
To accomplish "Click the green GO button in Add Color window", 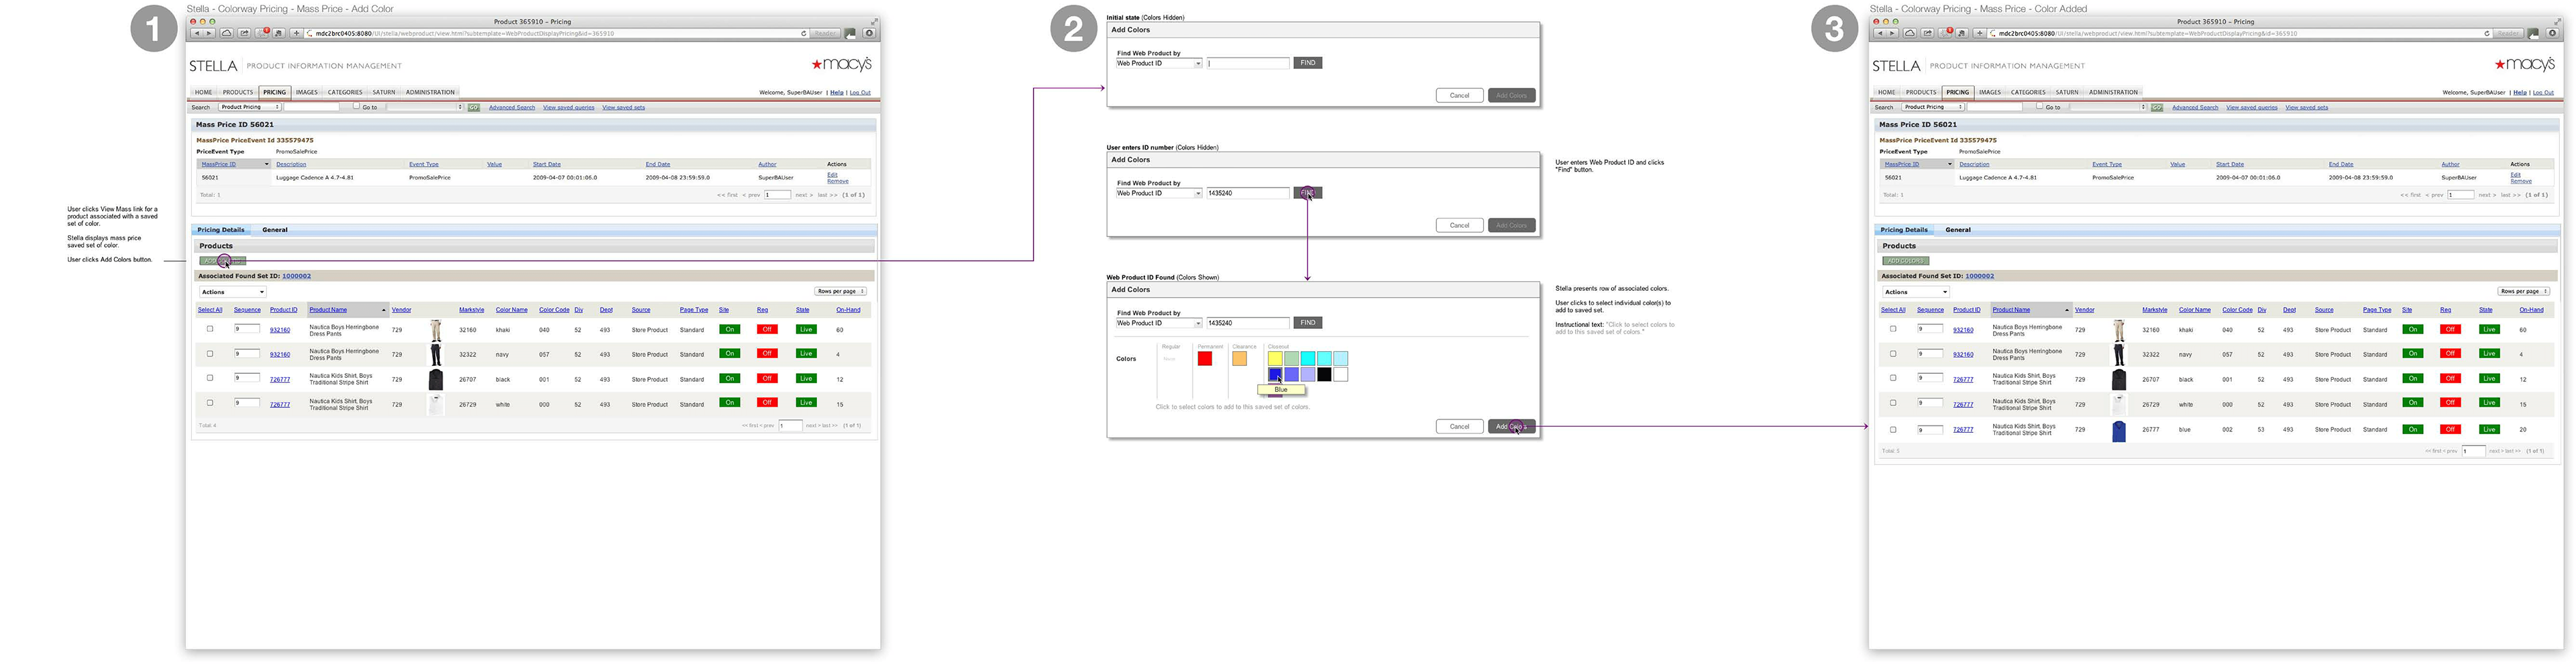I will pos(474,107).
